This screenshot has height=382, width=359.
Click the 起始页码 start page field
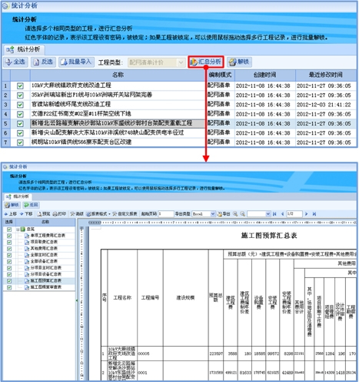[166, 214]
